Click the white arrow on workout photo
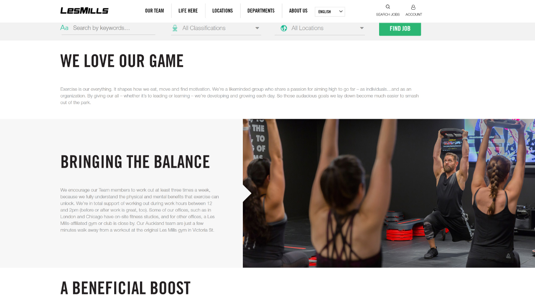 tap(247, 194)
